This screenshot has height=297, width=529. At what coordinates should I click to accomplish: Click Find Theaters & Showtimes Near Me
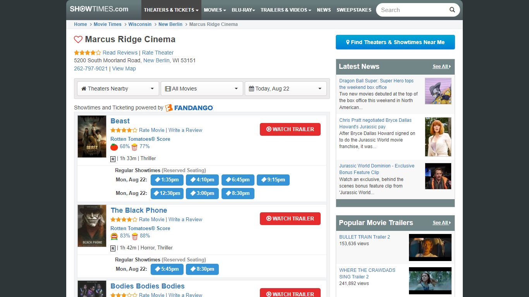pyautogui.click(x=395, y=42)
